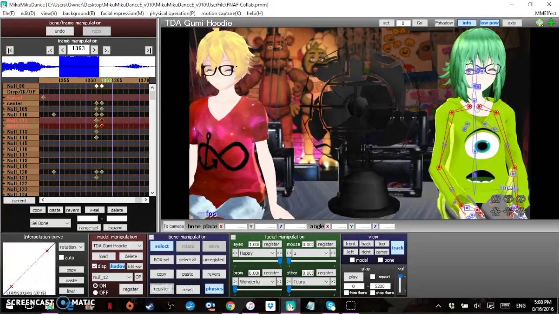Open the TDA Gumi Hoodie model dropdown
Image resolution: width=559 pixels, height=314 pixels.
117,246
